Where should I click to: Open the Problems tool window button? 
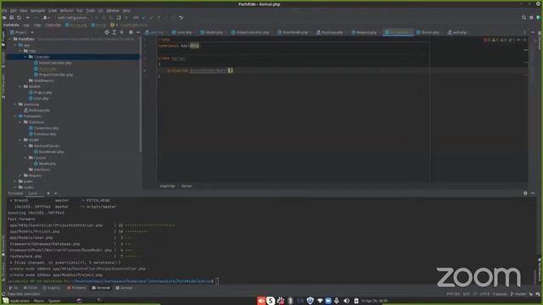pyautogui.click(x=76, y=288)
